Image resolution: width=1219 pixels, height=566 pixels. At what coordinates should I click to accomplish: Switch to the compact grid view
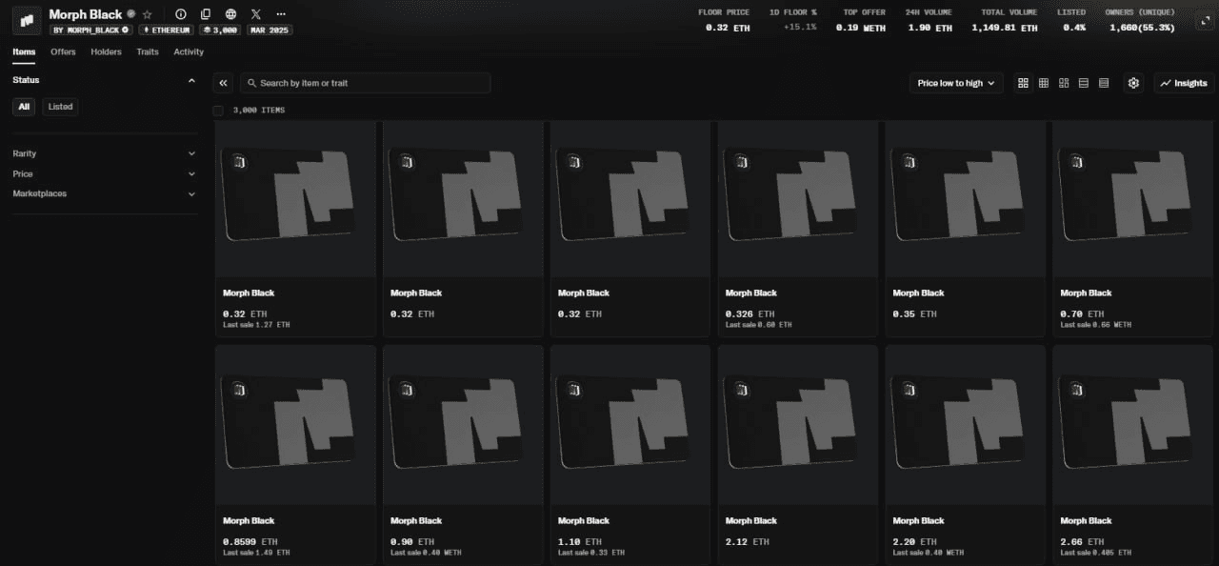click(1044, 83)
